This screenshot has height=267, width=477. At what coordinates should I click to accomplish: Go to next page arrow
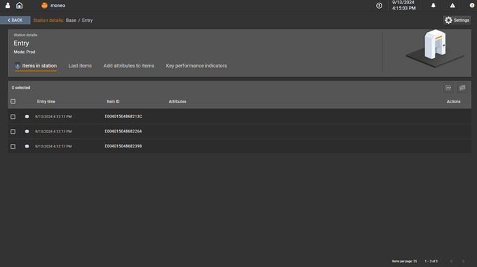pos(463,262)
